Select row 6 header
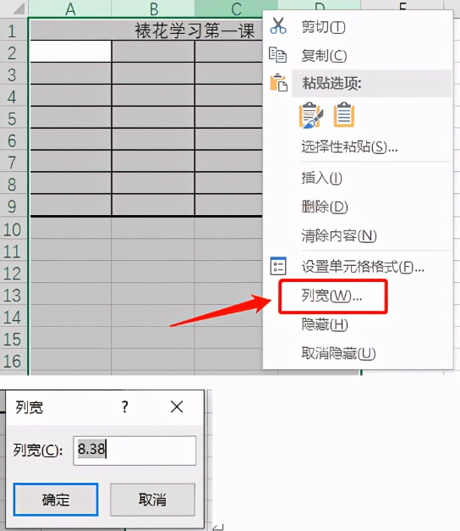This screenshot has height=531, width=460. [12, 141]
